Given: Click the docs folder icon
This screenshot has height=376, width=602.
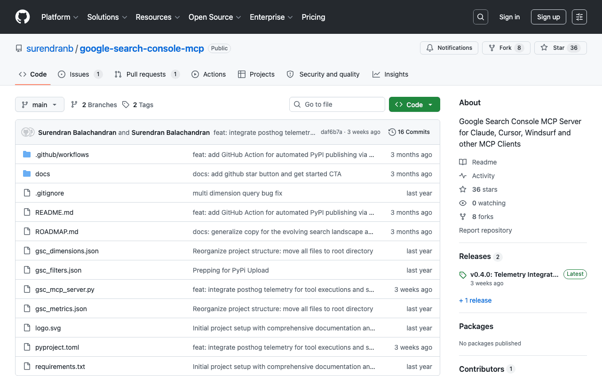Looking at the screenshot, I should coord(27,174).
